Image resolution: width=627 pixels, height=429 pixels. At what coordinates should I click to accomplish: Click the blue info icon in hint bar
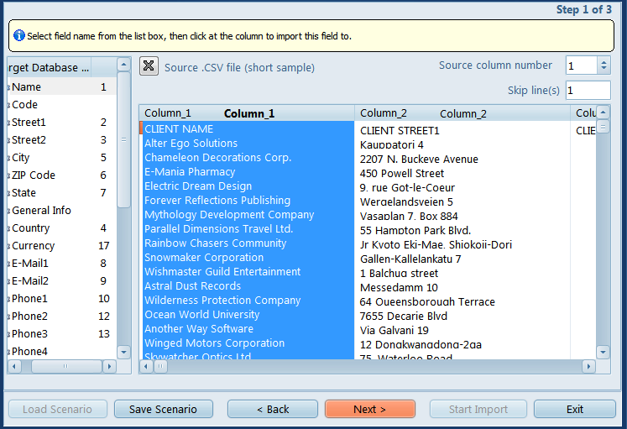coord(18,36)
